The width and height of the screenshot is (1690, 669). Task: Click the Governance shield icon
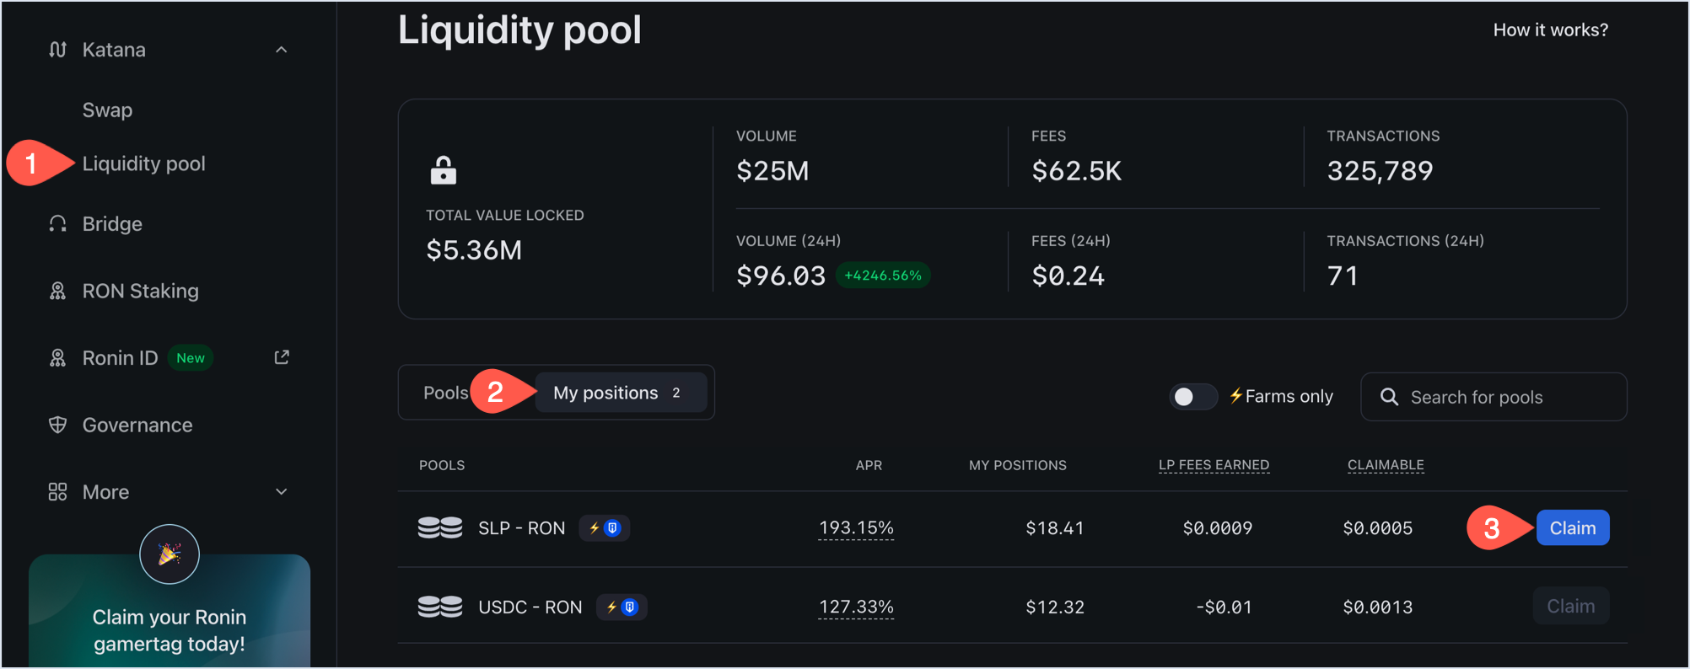point(57,425)
